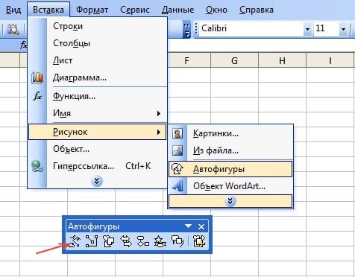Open Lines category in AutoShapes toolbar

75,241
